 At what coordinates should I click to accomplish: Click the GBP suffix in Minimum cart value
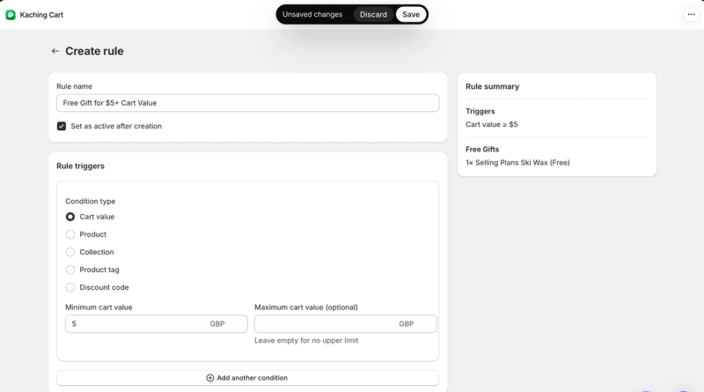[x=217, y=323]
